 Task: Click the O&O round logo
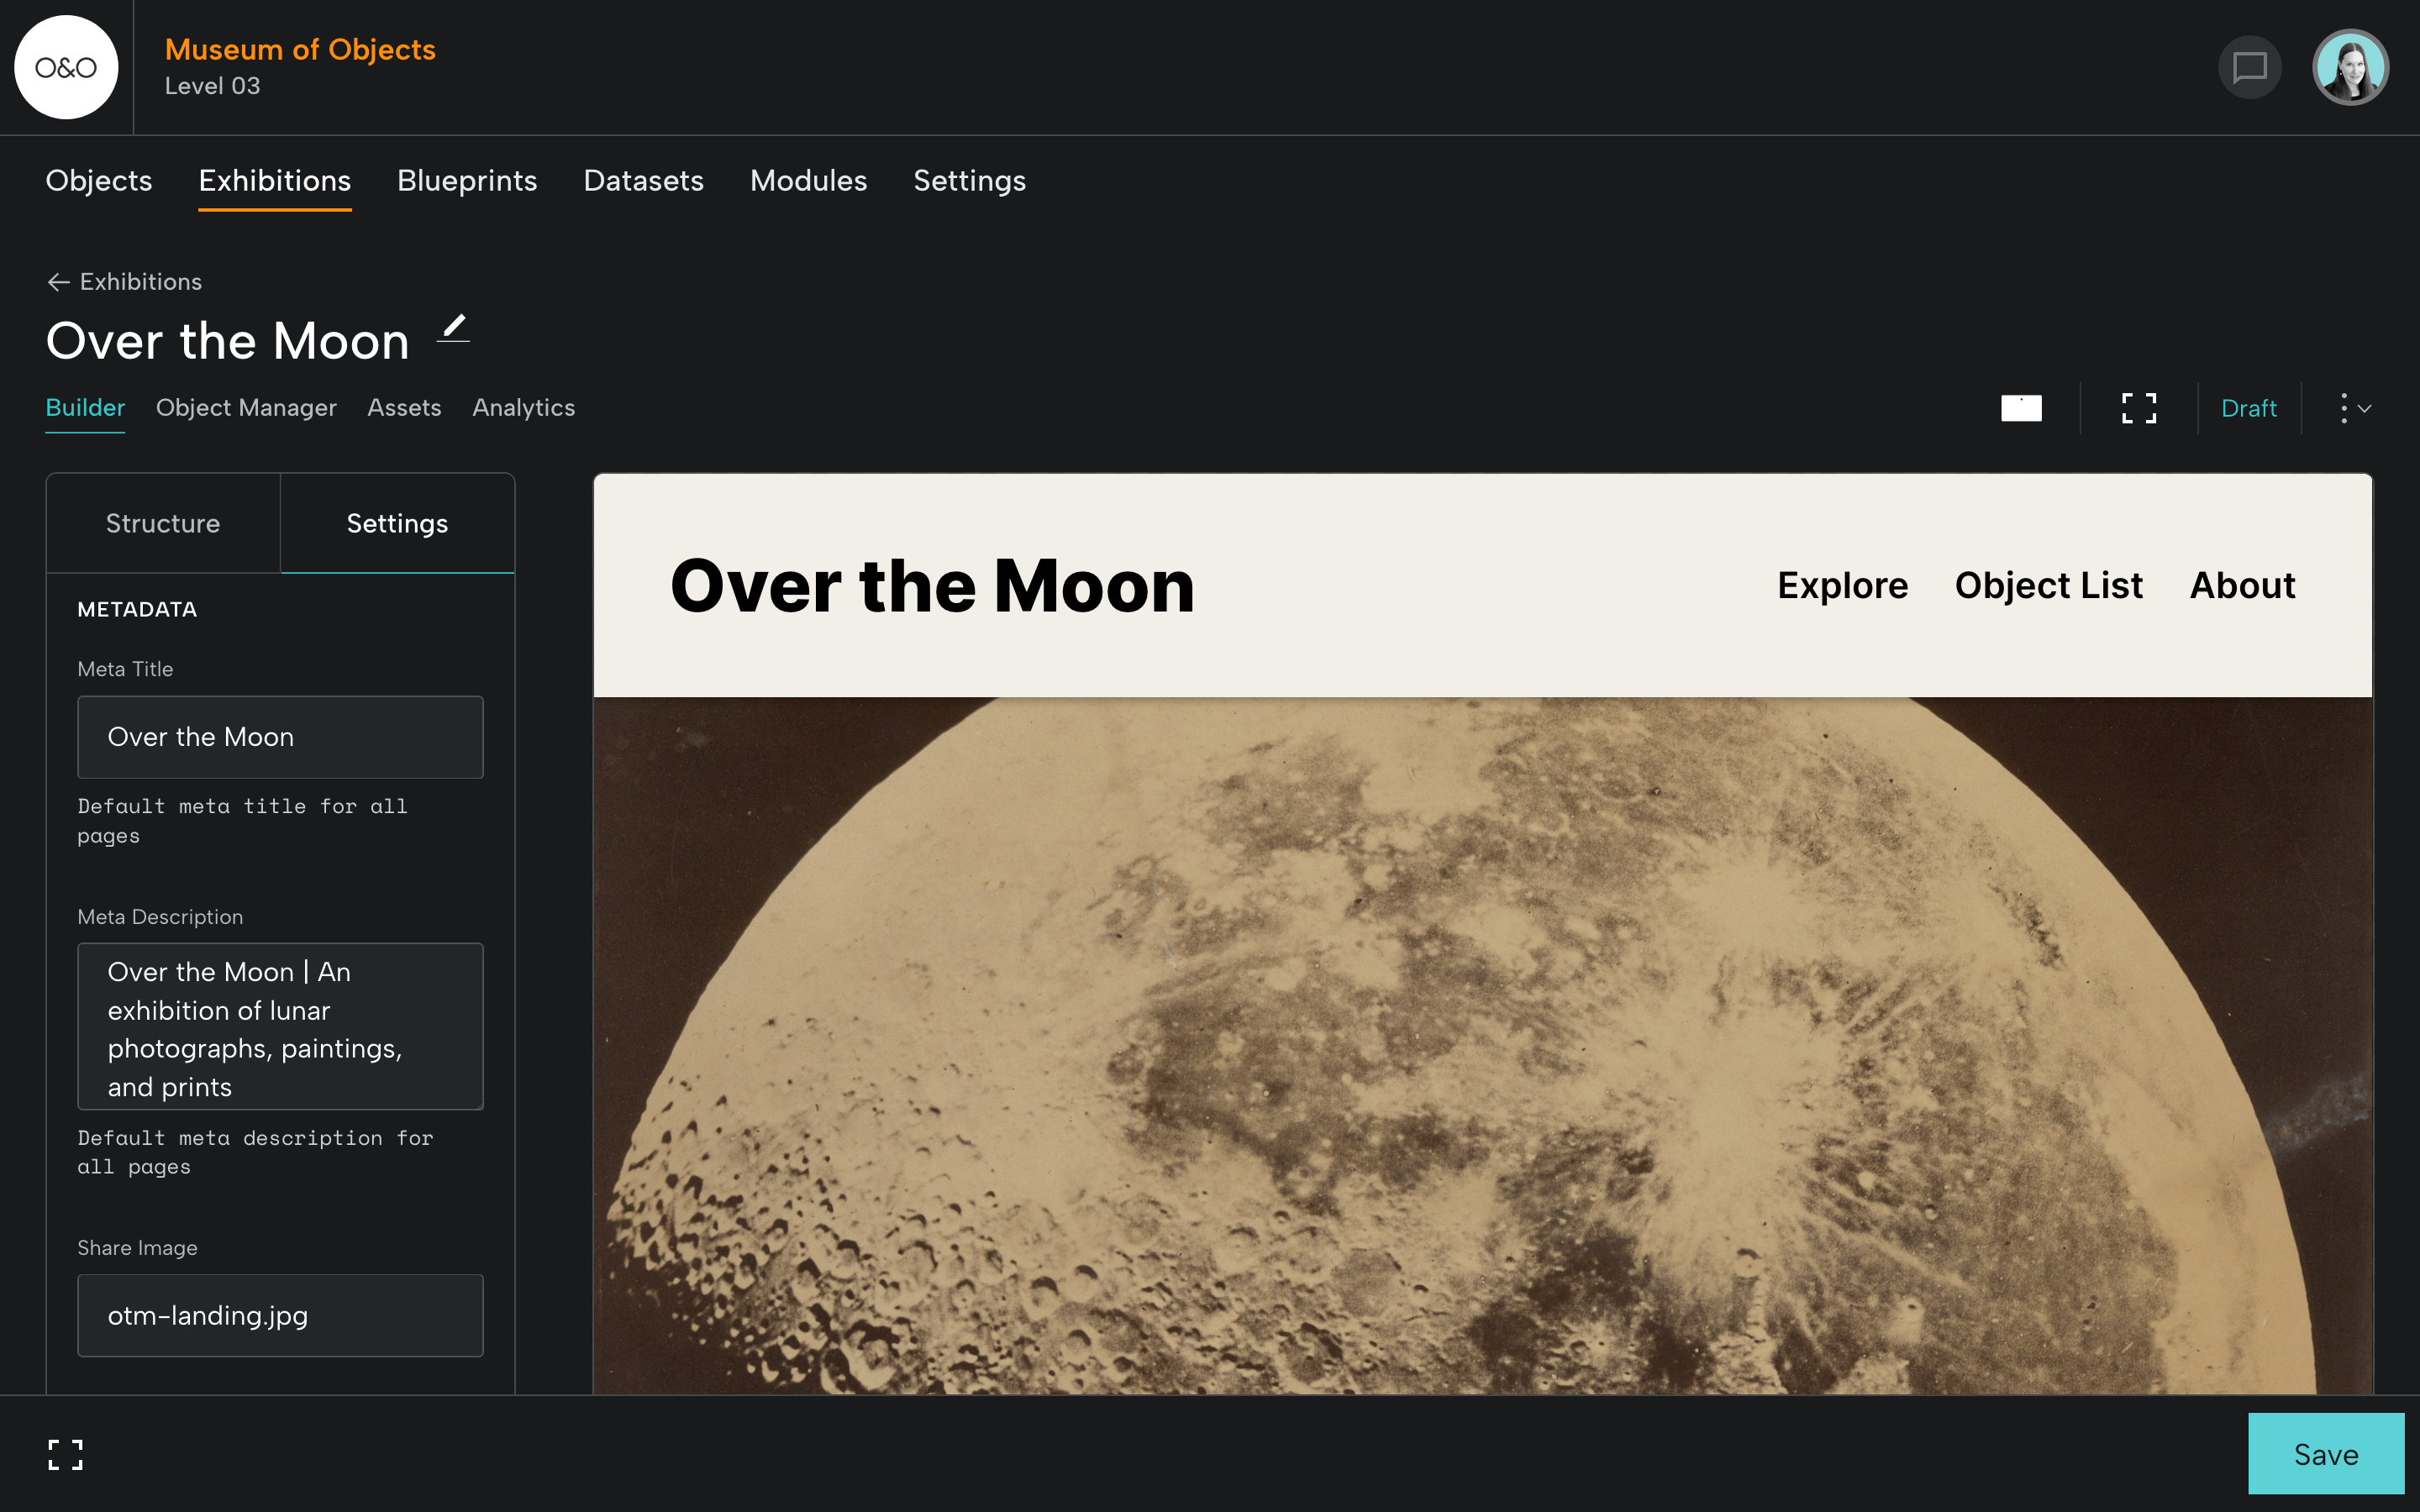pyautogui.click(x=66, y=67)
